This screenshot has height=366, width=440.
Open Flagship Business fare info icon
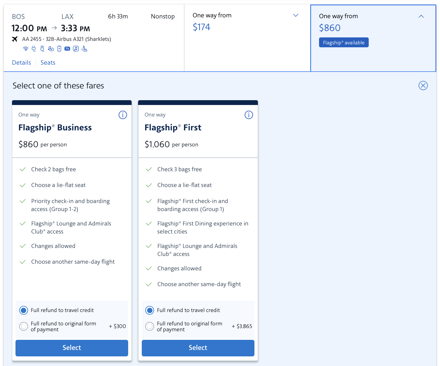(123, 115)
